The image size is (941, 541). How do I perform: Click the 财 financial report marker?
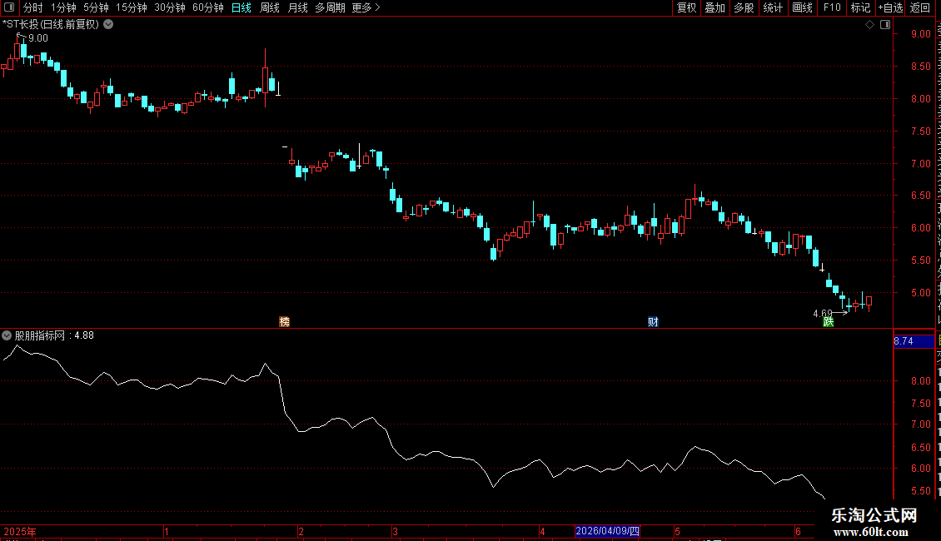[653, 321]
